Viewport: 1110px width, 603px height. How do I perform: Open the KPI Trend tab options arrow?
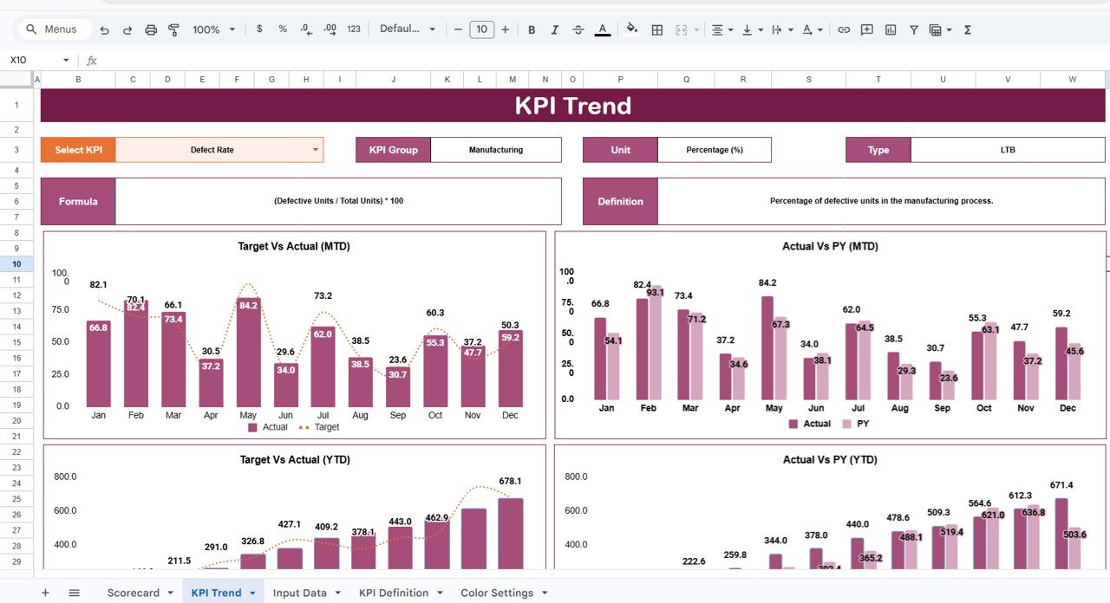coord(252,593)
